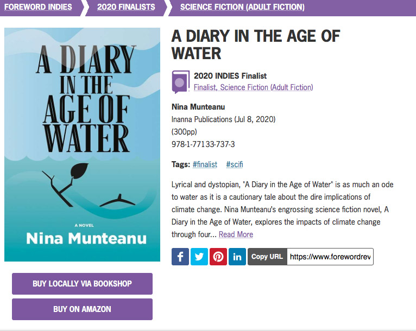The height and width of the screenshot is (331, 416).
Task: Click Buy Locally via Bookshop button
Action: [x=82, y=283]
